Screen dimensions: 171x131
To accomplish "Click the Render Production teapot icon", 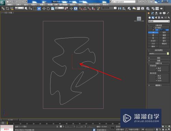I will 161,9.
